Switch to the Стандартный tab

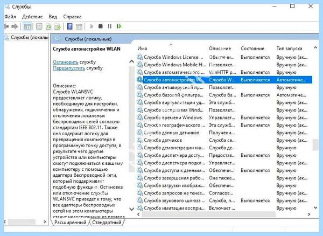coord(107,223)
